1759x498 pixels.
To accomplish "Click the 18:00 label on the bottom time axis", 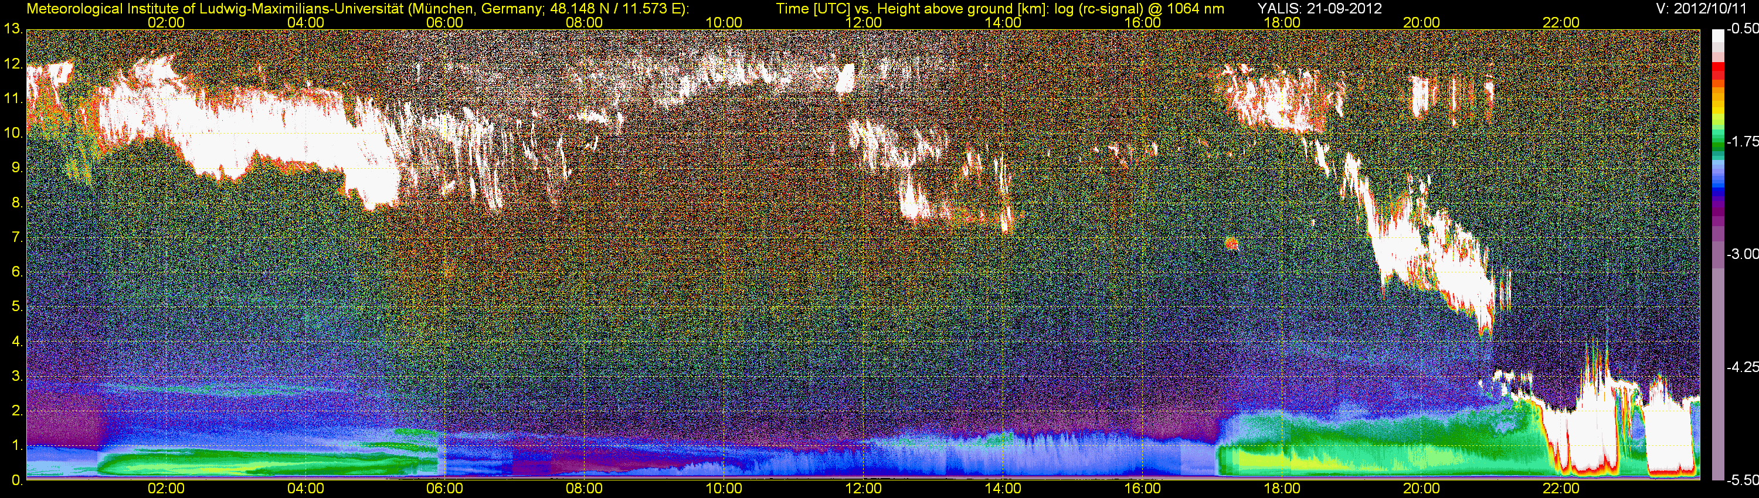I will tap(1282, 489).
